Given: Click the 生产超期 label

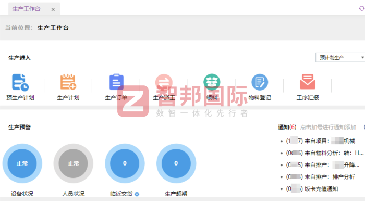Looking at the screenshot, I should (x=176, y=194).
